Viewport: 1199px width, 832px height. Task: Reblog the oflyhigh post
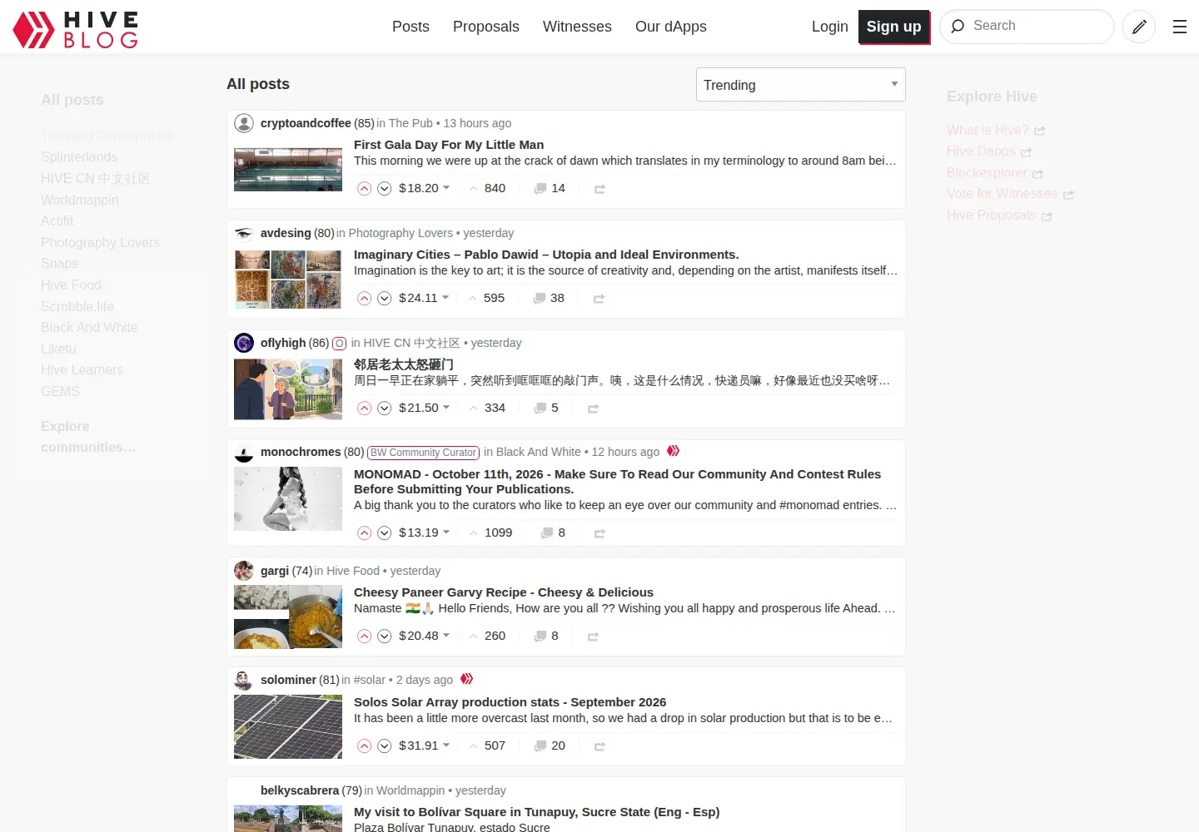click(593, 409)
